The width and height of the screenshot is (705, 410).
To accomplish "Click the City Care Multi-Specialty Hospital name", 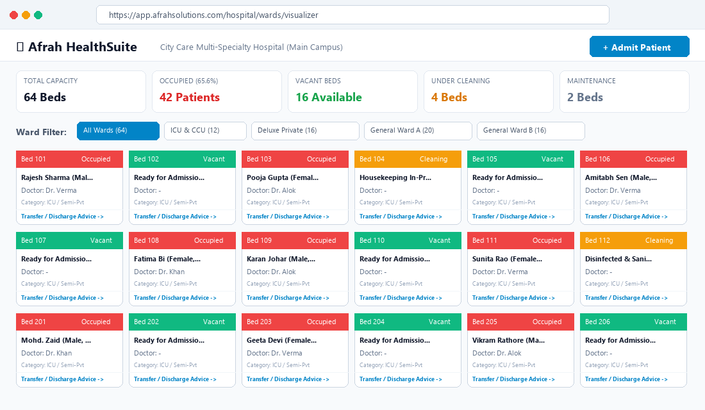I will [251, 47].
